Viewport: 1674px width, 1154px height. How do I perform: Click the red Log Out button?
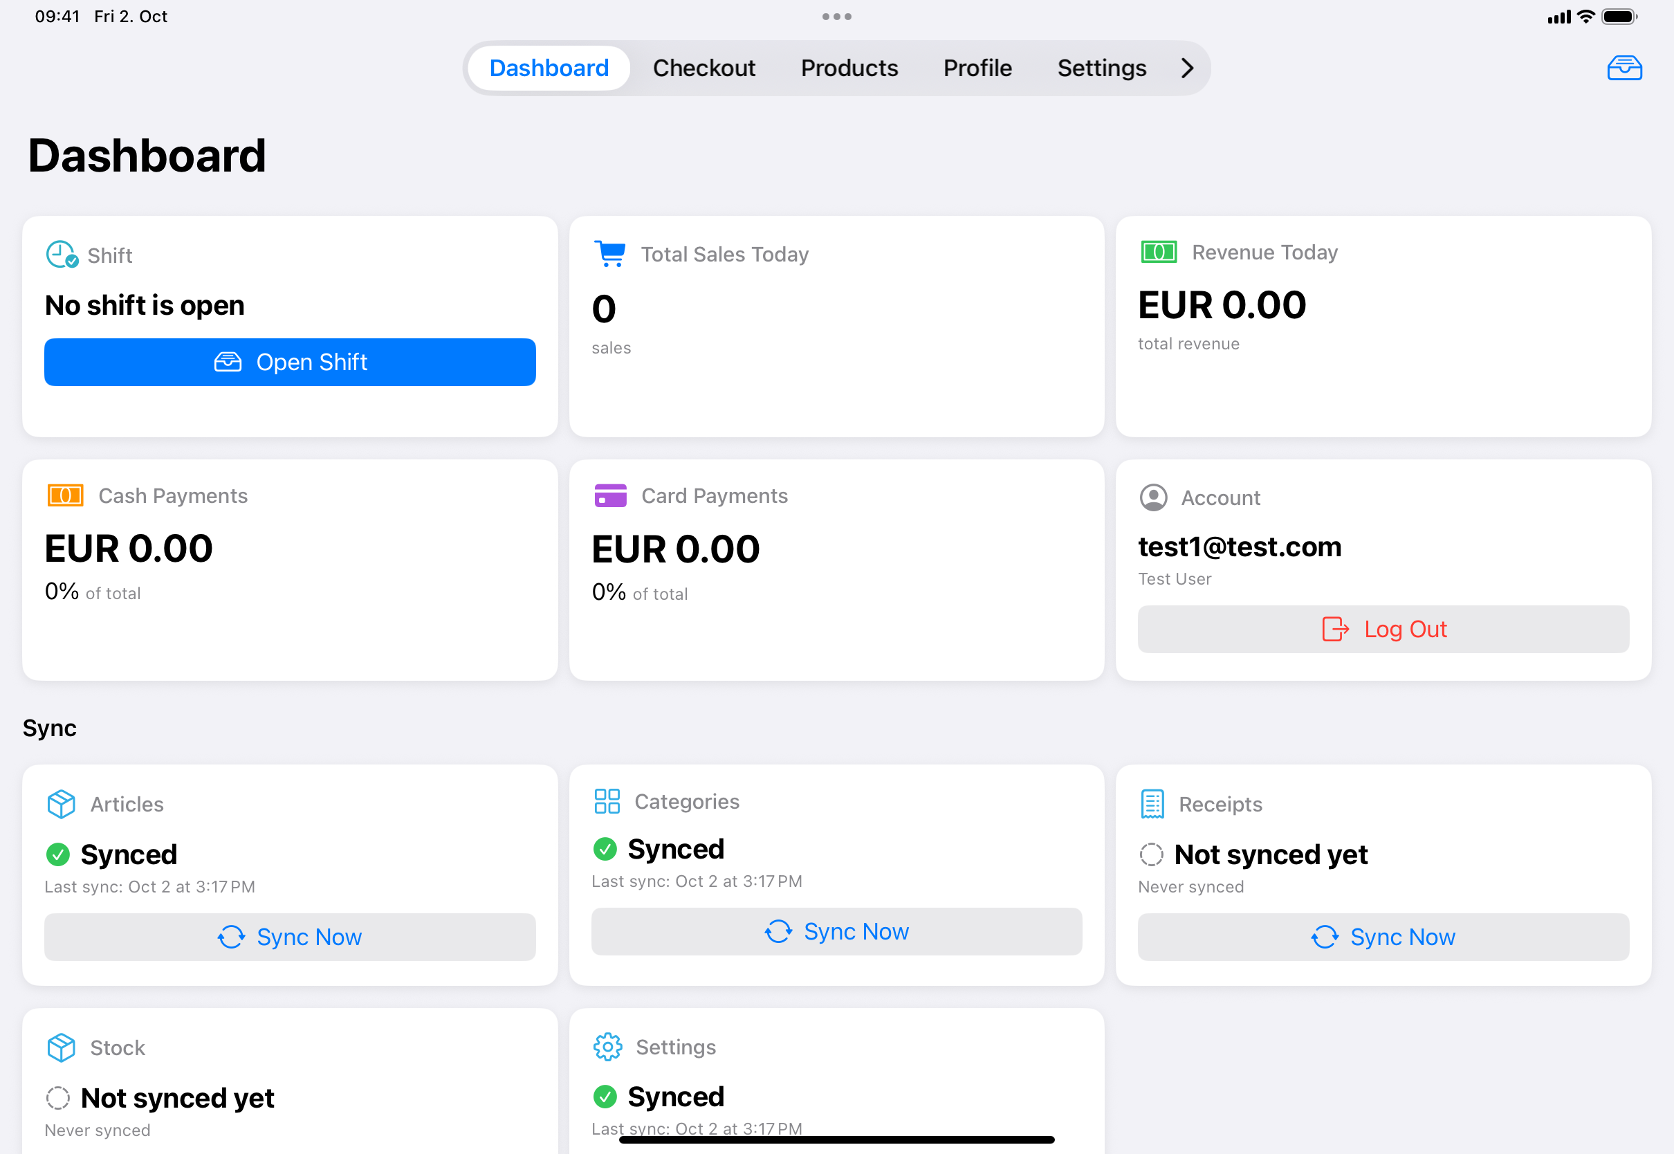point(1383,629)
